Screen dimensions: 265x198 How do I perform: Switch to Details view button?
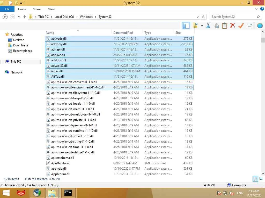(255, 179)
